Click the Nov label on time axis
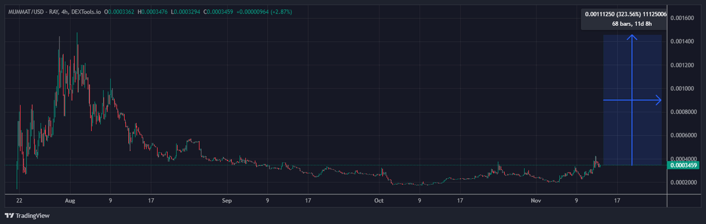Image resolution: width=706 pixels, height=224 pixels. coord(535,200)
